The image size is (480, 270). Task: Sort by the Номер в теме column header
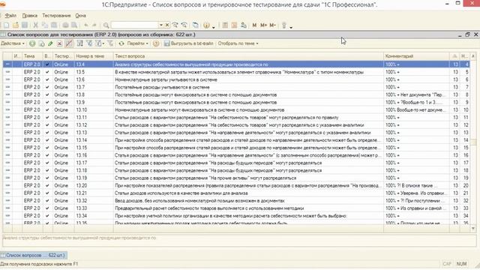point(94,56)
